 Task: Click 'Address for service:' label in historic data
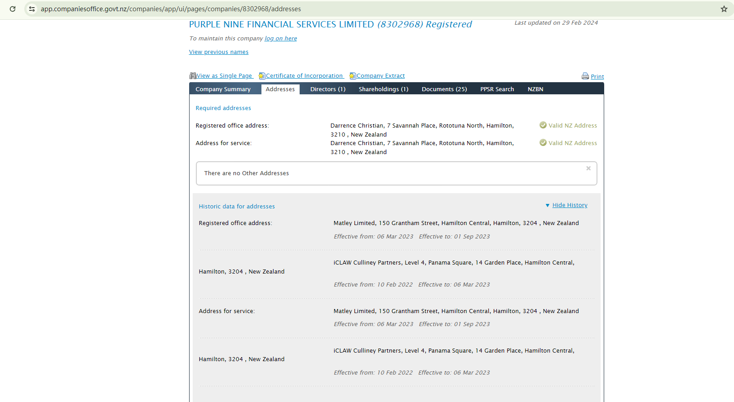[x=227, y=311]
